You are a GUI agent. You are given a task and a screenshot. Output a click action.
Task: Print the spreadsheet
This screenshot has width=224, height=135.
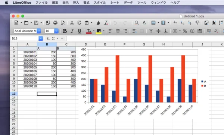pyautogui.click(x=55, y=23)
